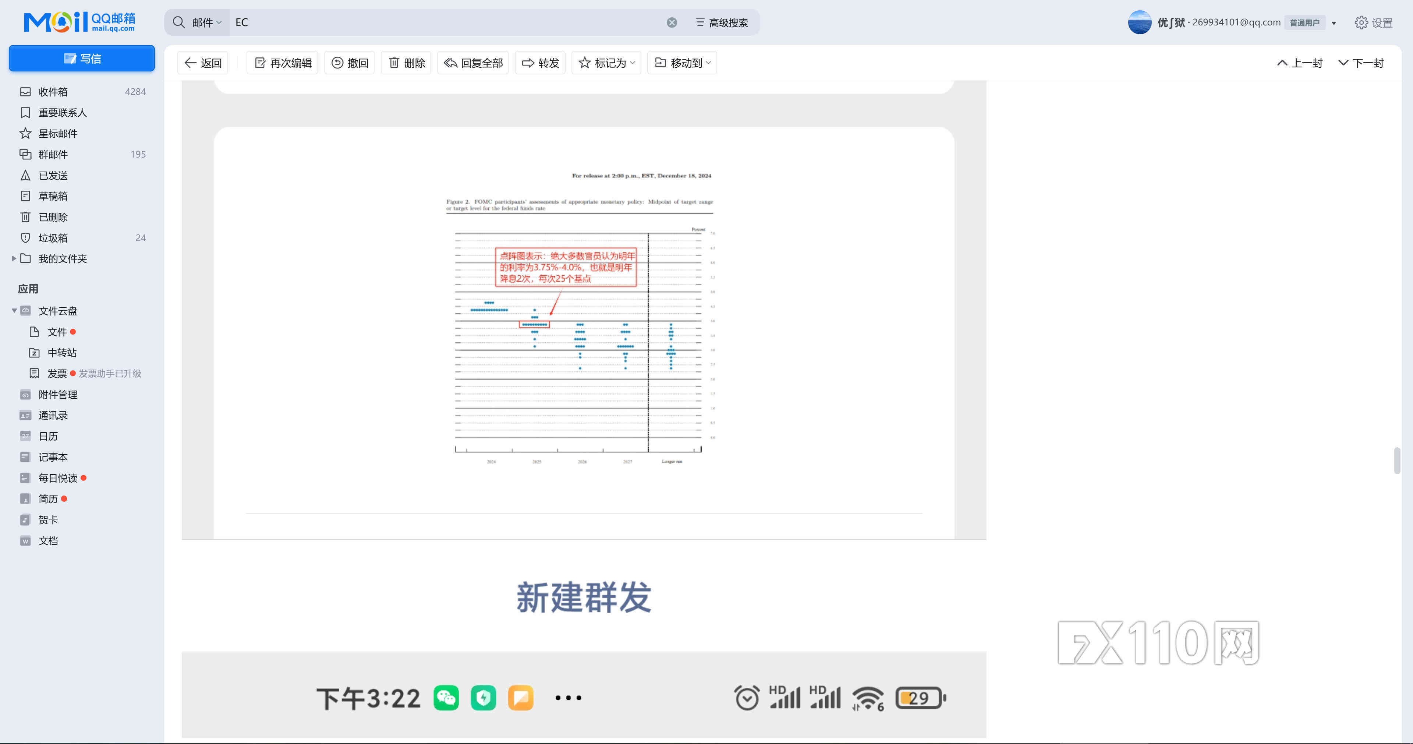This screenshot has width=1413, height=744.
Task: Open 设置 settings gear
Action: coord(1374,22)
